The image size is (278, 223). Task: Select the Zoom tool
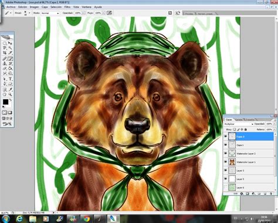coord(10,95)
